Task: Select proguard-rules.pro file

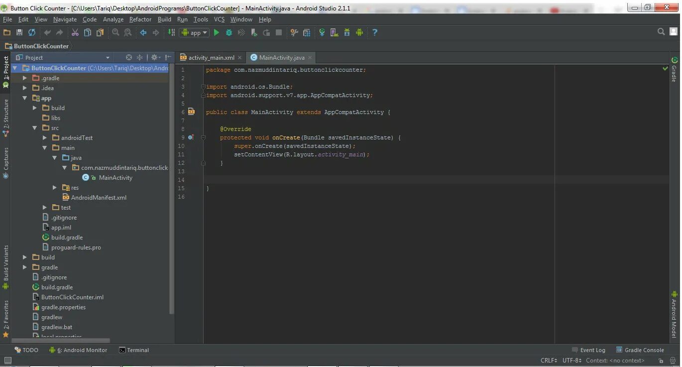Action: click(76, 247)
